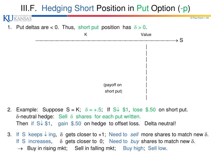Viewport: 211px width, 158px height.
Task: Click the italic word 'buy' in item 3
Action: 135,142
